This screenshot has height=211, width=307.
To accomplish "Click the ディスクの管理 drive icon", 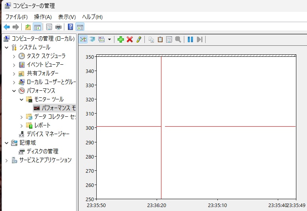I will (22, 151).
